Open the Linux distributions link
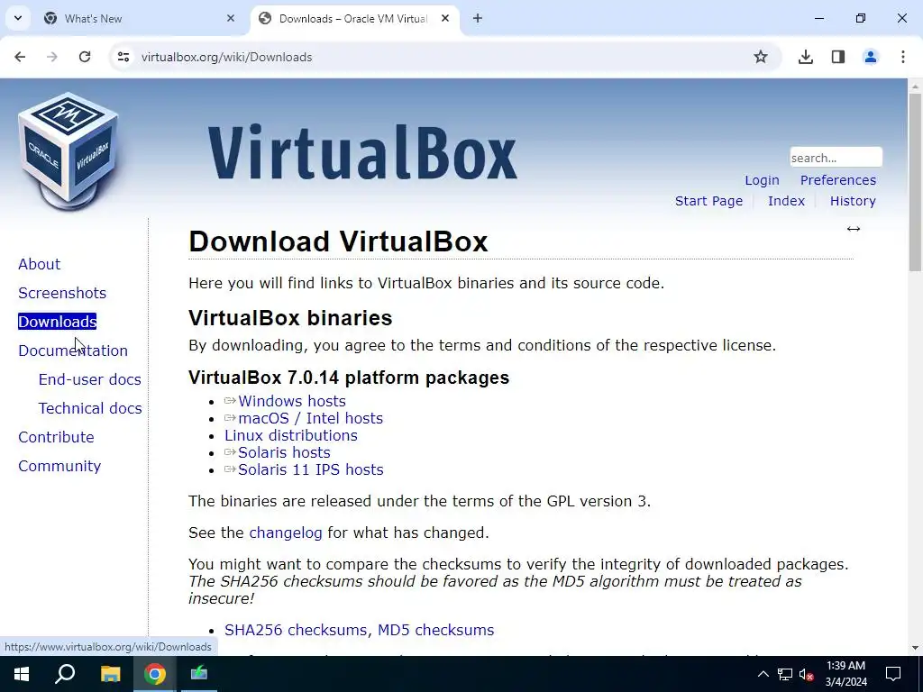Screen dimensions: 923x692 point(291,435)
